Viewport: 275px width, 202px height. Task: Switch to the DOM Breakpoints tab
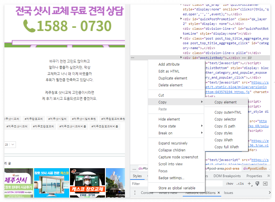[x=227, y=176]
